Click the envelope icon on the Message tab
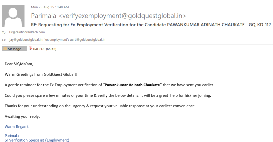The width and height of the screenshot is (273, 142). pos(5,49)
